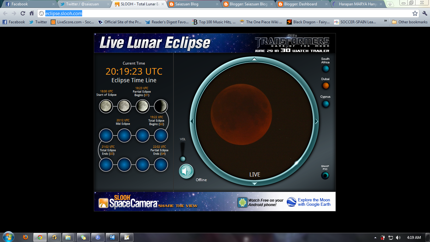430x242 pixels.
Task: Switch to the Twitter / @saiazuan tab
Action: click(x=84, y=4)
